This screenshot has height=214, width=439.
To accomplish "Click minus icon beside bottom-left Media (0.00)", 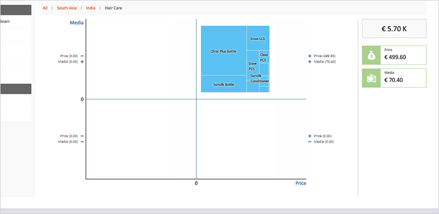I will (82, 142).
